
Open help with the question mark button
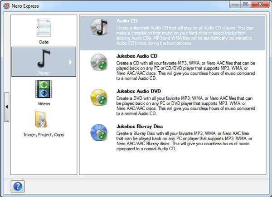point(17,186)
